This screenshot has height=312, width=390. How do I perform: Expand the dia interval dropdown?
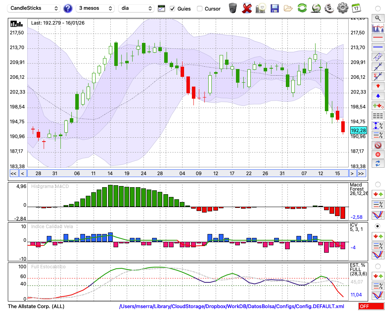click(136, 8)
